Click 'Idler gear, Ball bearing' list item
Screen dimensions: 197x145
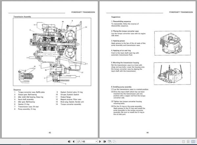[x=27, y=102]
